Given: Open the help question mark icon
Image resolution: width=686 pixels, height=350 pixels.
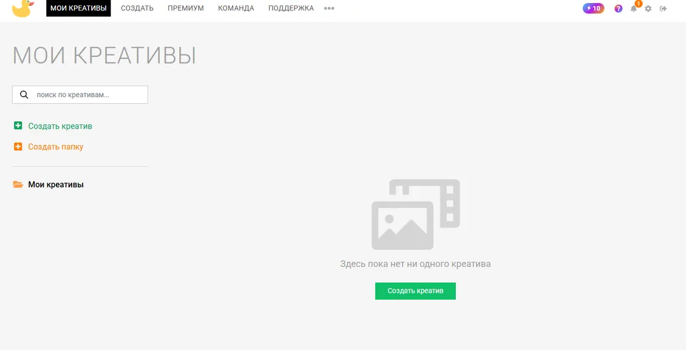Looking at the screenshot, I should click(x=618, y=8).
